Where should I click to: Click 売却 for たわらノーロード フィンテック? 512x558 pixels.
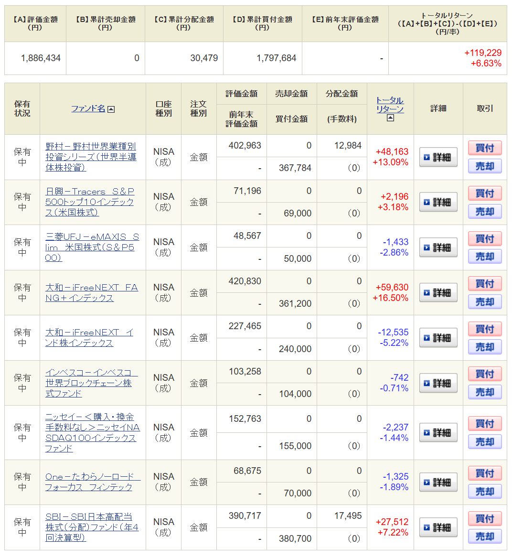pos(485,492)
